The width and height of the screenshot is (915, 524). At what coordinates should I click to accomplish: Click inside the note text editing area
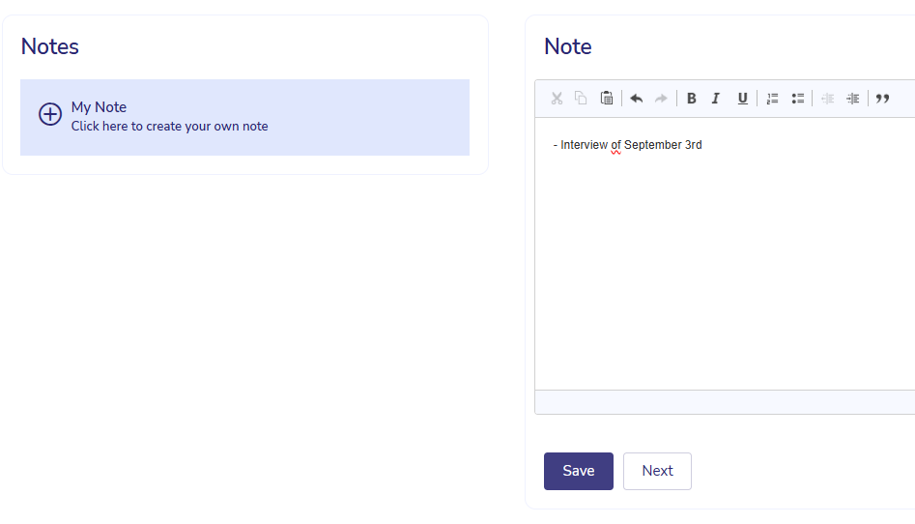tap(725, 253)
